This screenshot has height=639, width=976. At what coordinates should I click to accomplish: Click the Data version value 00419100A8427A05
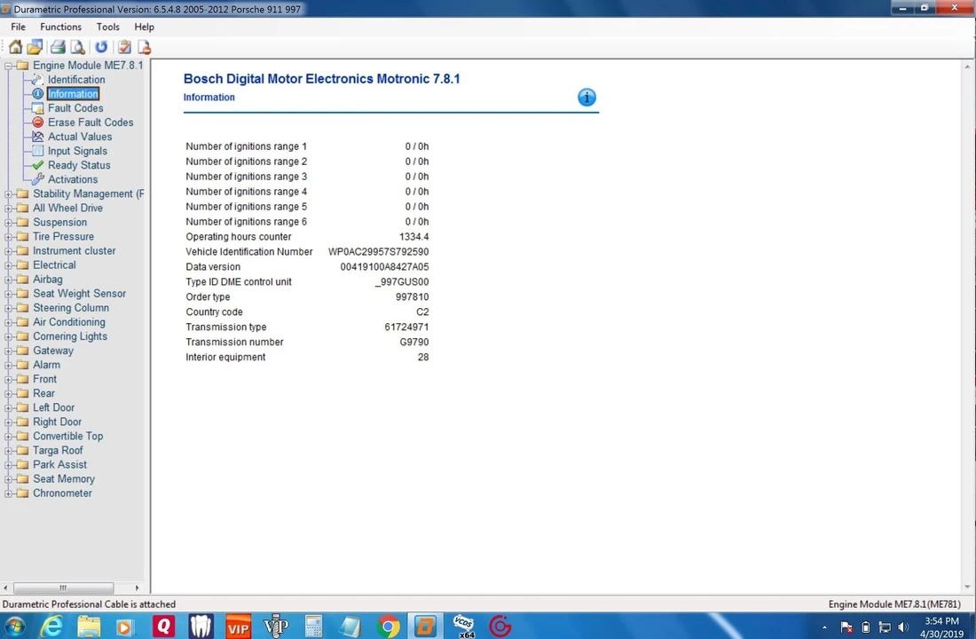[x=384, y=266]
